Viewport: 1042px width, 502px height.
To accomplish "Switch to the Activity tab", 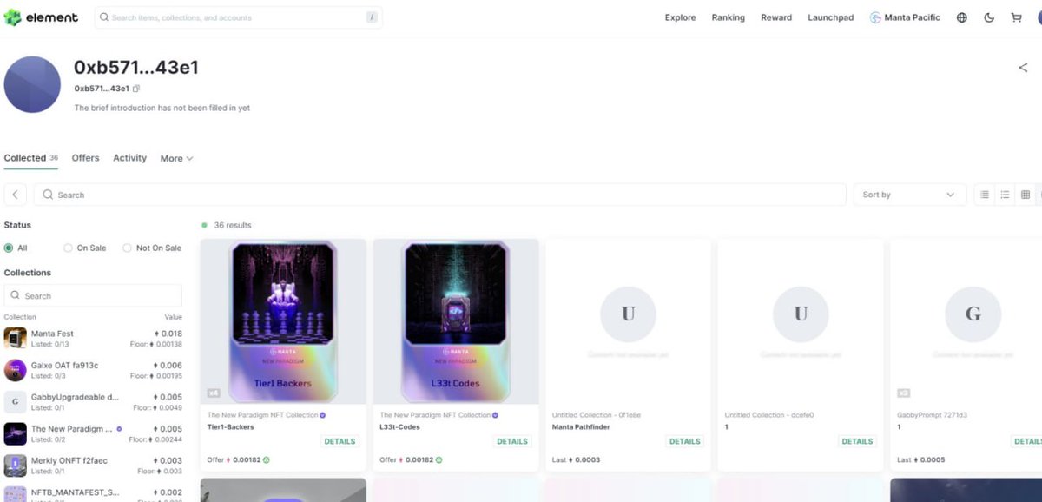I will click(x=129, y=158).
